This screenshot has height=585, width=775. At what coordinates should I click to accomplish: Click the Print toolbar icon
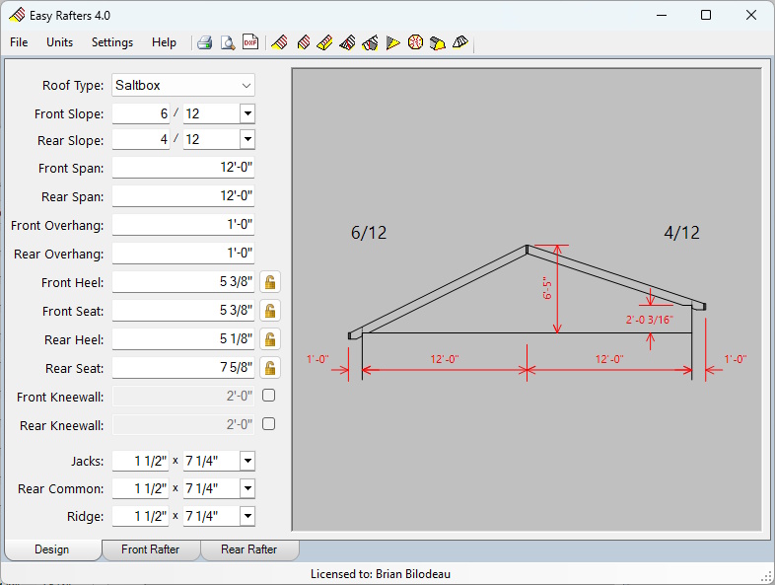point(205,42)
